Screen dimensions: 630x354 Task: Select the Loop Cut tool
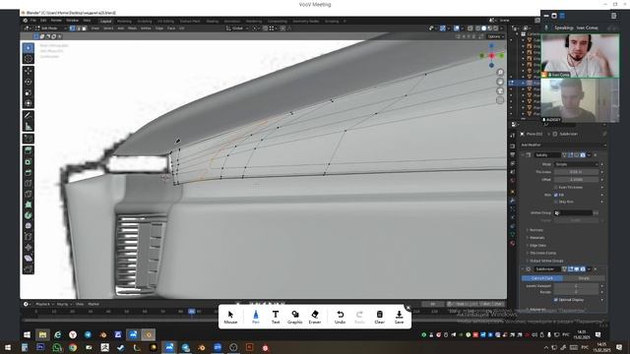point(29,184)
